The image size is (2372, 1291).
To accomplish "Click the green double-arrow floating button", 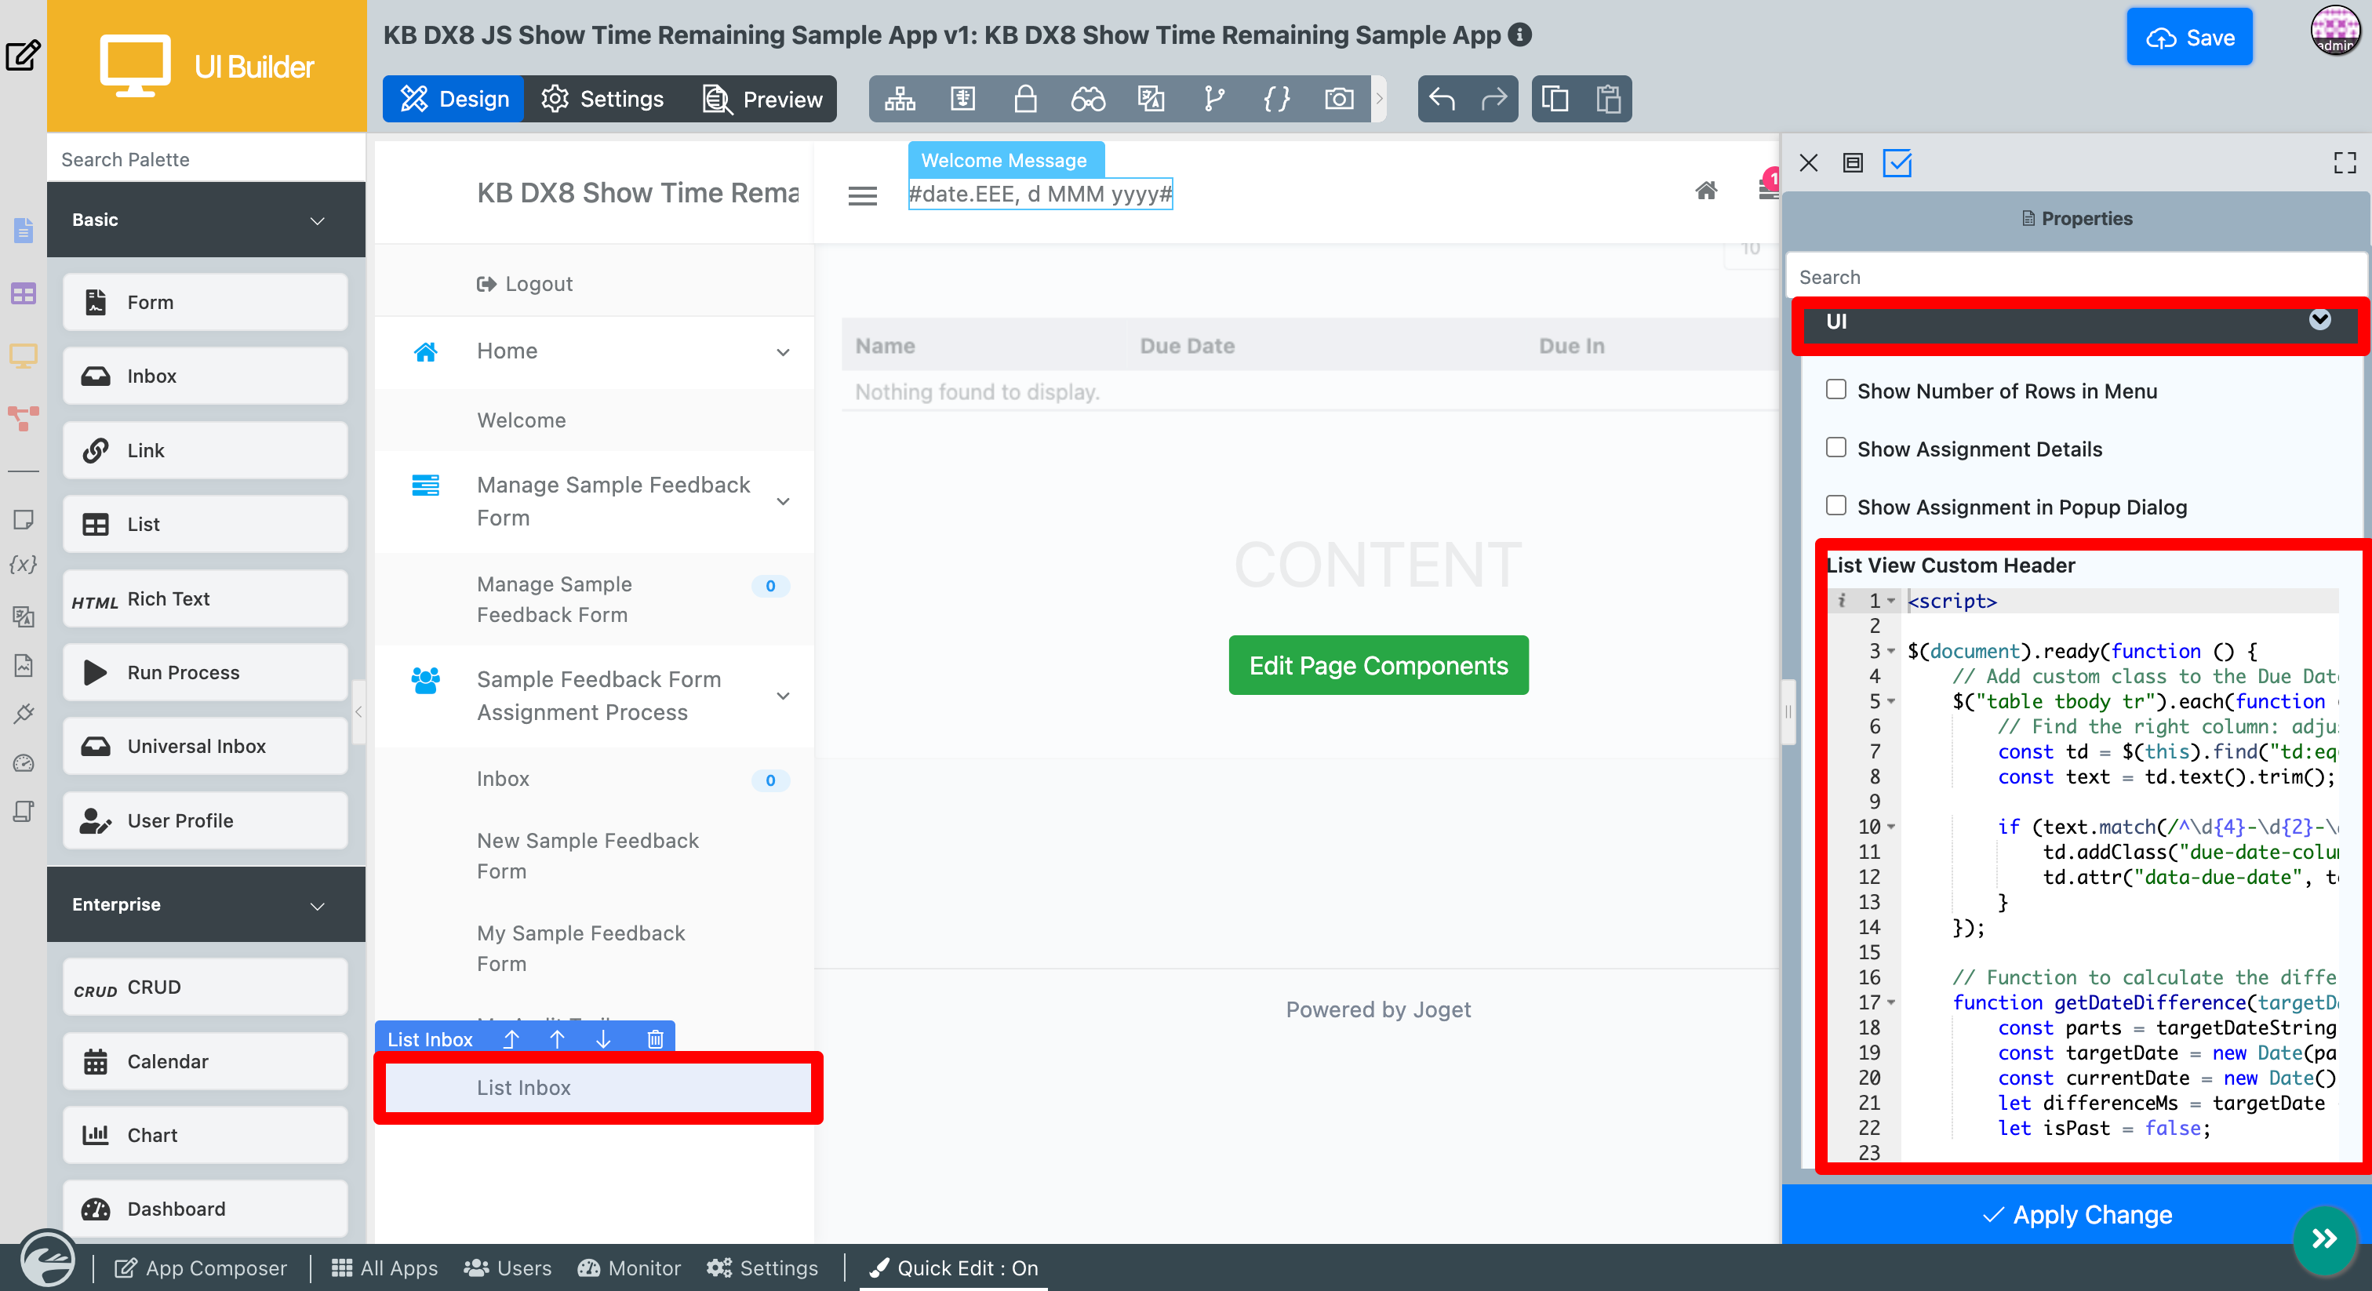I will point(2324,1238).
